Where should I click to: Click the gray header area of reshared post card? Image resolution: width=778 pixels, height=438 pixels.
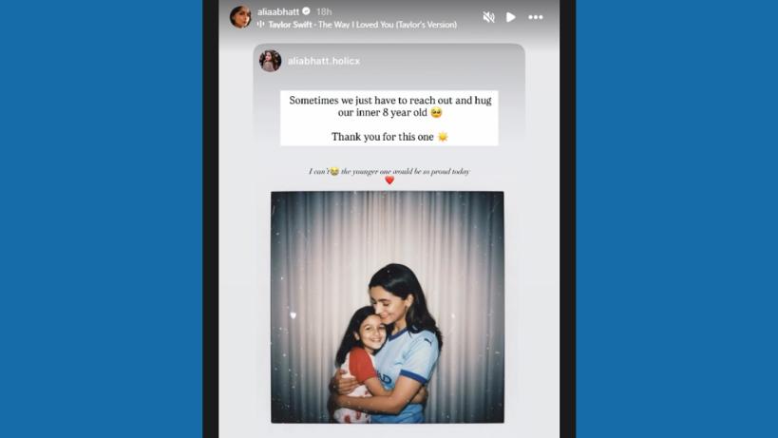(x=389, y=61)
